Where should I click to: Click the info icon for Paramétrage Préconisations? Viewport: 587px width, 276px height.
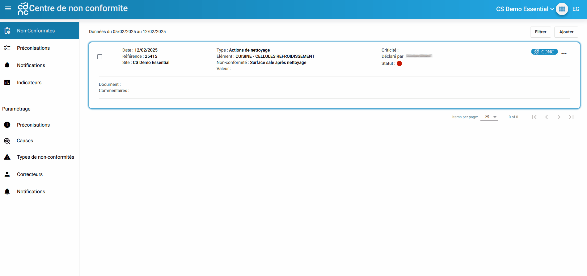pos(7,125)
